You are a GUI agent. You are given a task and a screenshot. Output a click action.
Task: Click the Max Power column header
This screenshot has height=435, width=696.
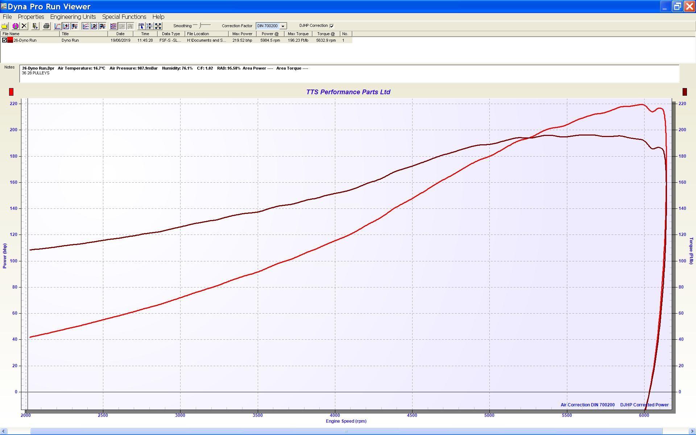[242, 34]
